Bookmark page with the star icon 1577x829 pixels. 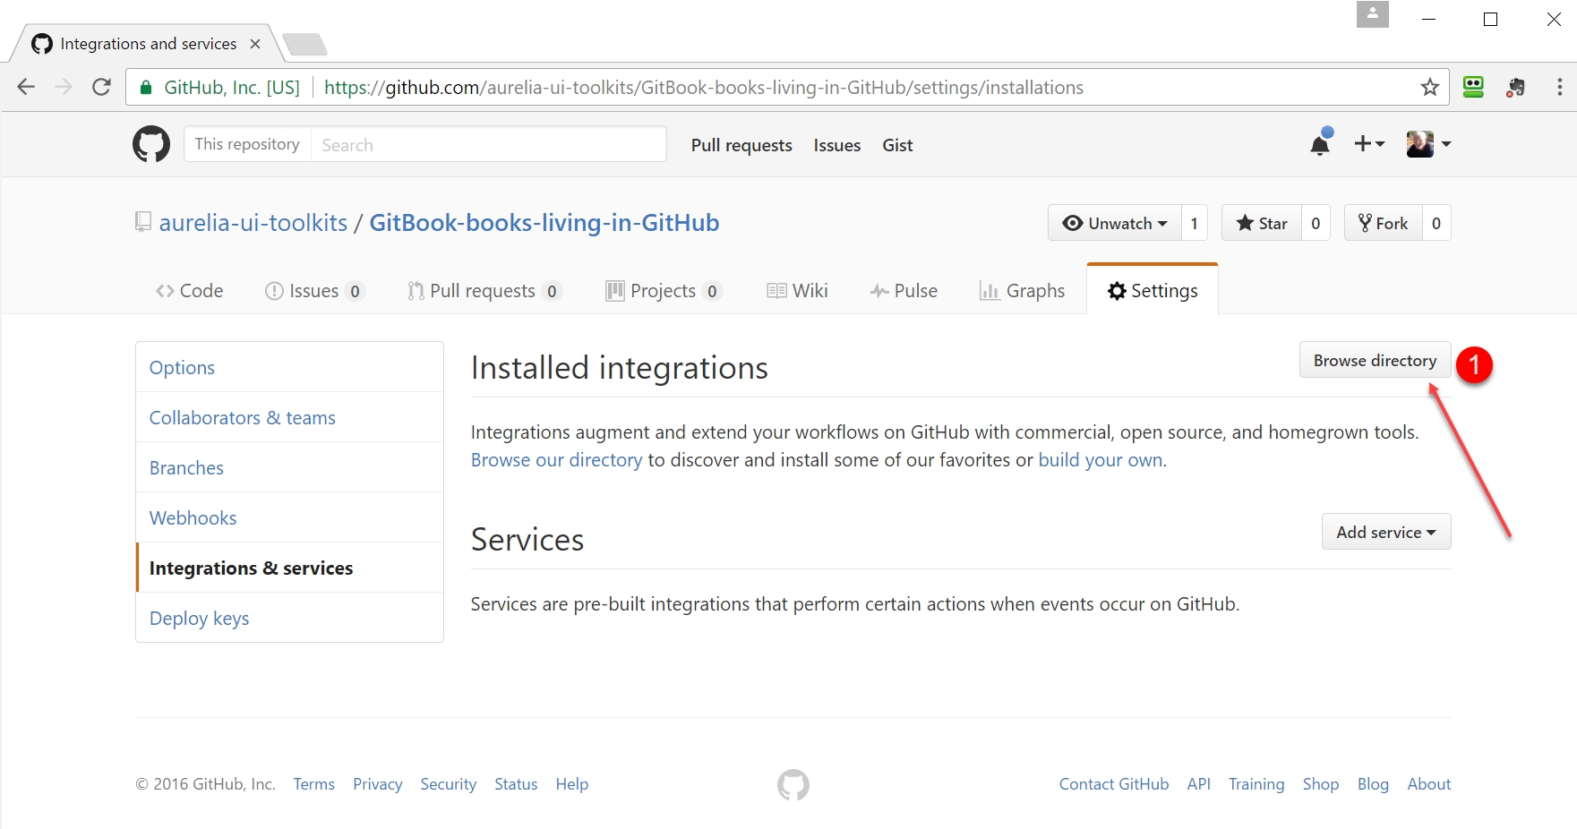click(1429, 88)
